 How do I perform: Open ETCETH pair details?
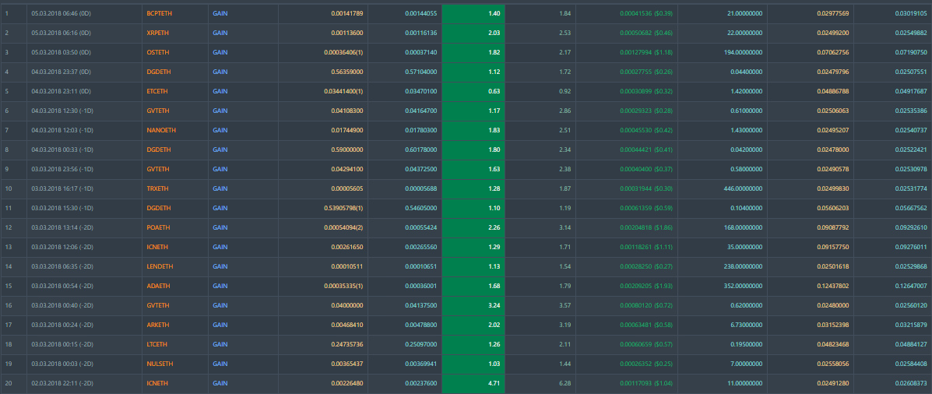click(x=157, y=92)
